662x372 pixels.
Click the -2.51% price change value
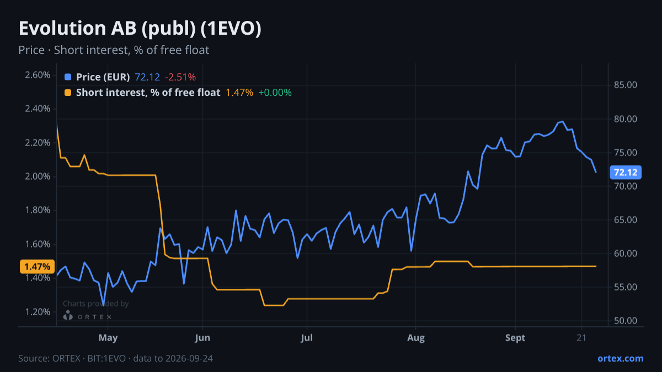pos(180,77)
